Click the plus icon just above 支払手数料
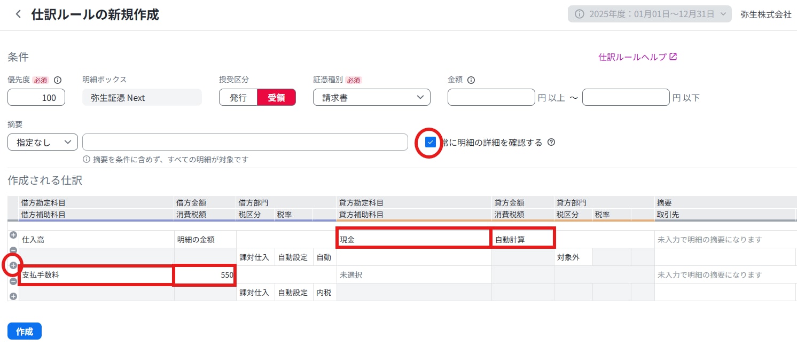The height and width of the screenshot is (346, 797). (13, 265)
